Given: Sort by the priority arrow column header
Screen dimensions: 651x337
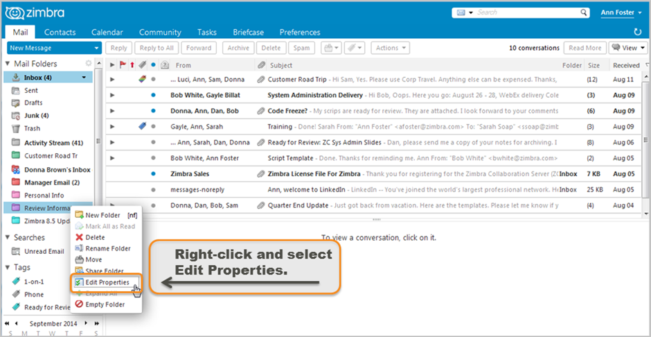Looking at the screenshot, I should (x=132, y=64).
